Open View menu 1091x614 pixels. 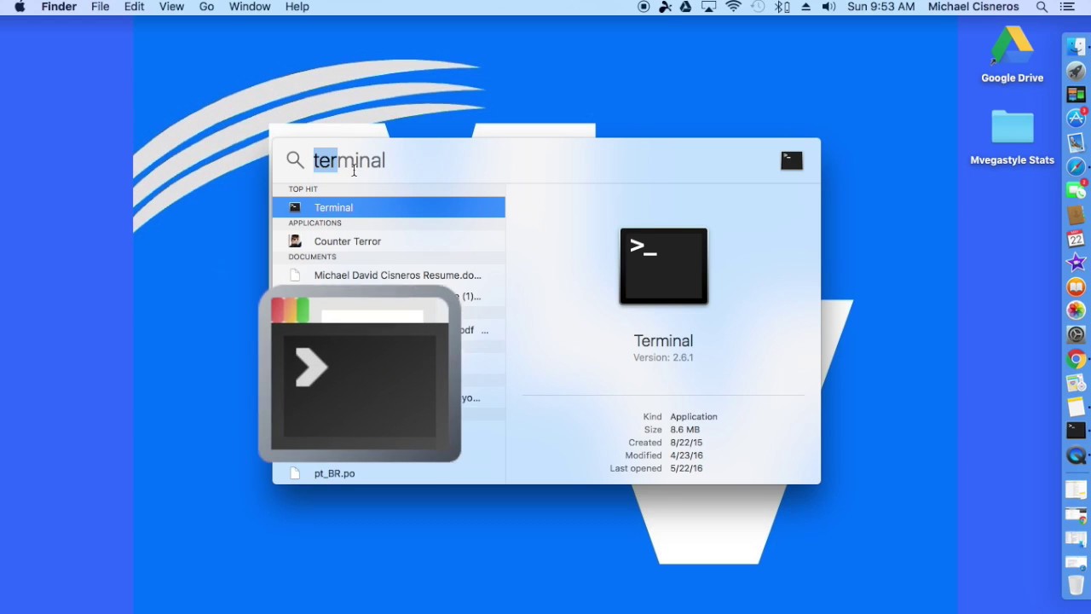171,7
